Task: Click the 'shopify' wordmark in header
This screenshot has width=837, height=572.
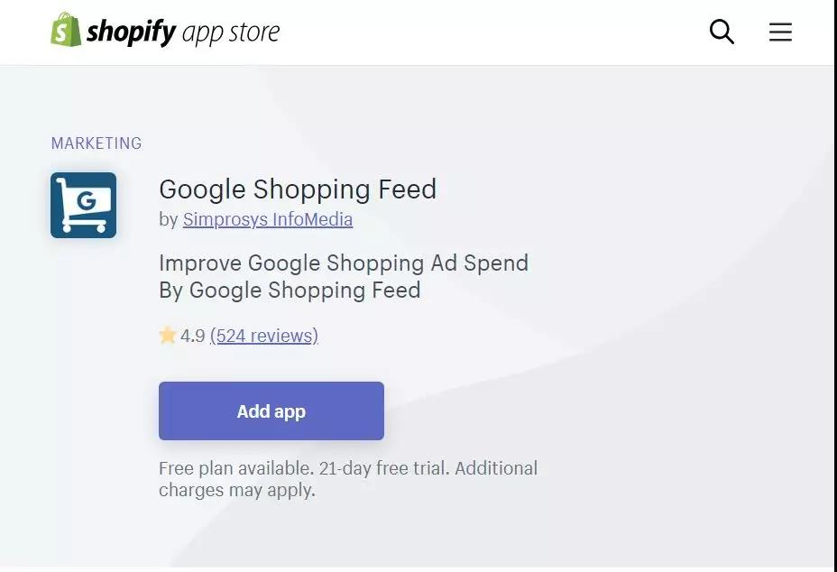Action: click(131, 32)
